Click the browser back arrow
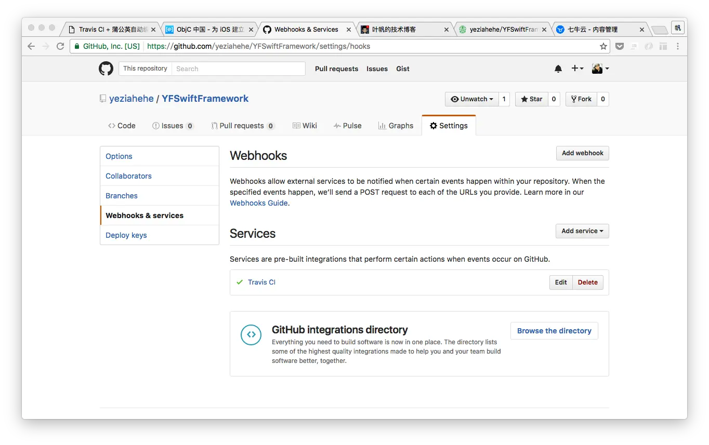This screenshot has width=709, height=445. 31,46
